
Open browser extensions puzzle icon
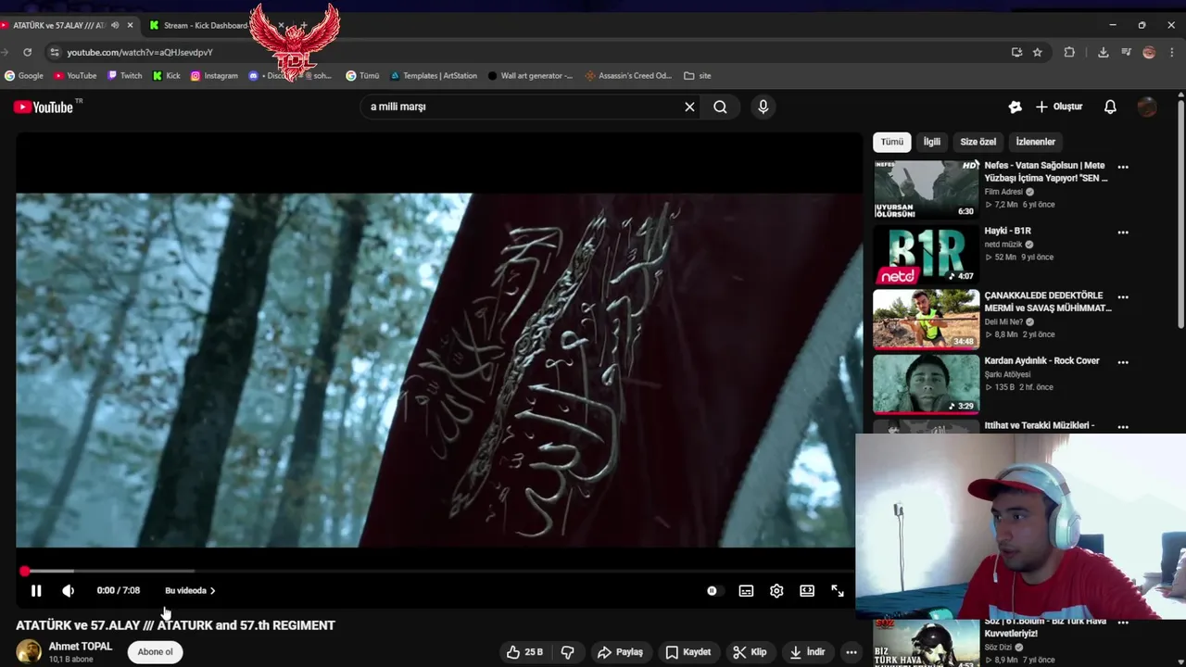pyautogui.click(x=1069, y=52)
